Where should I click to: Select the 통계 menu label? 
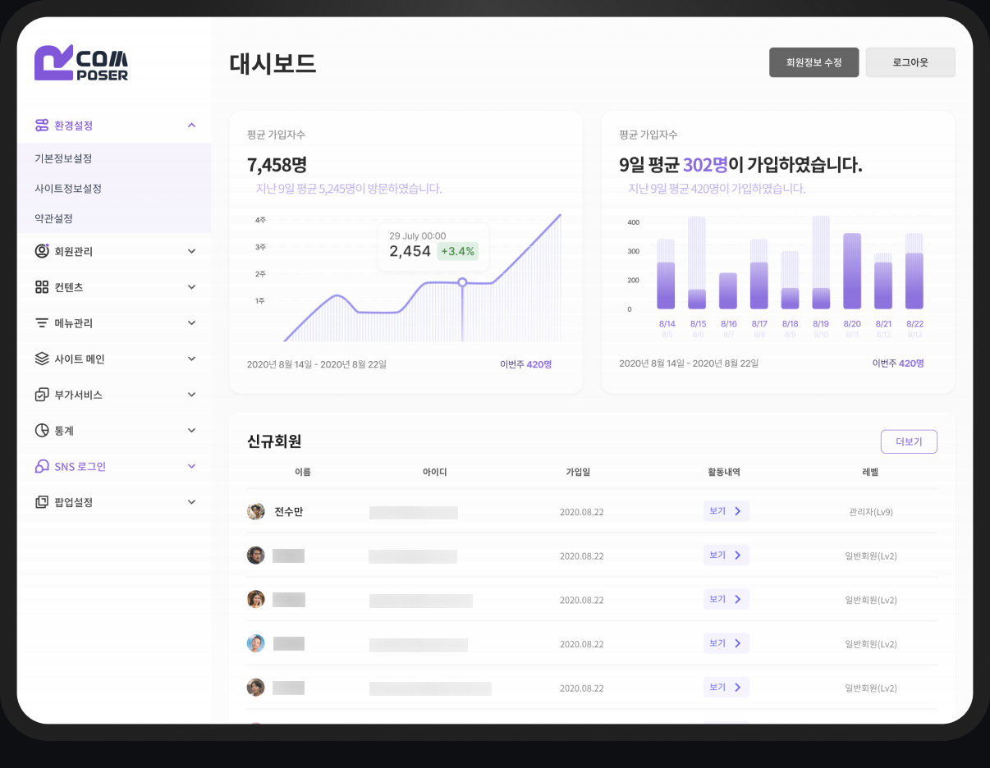[64, 431]
